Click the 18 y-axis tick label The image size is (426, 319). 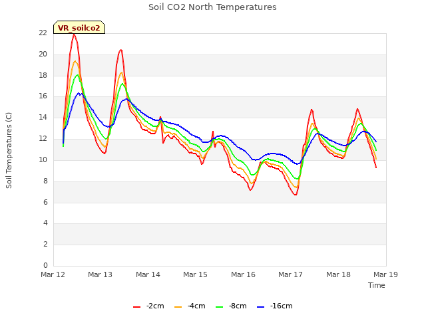click(43, 75)
